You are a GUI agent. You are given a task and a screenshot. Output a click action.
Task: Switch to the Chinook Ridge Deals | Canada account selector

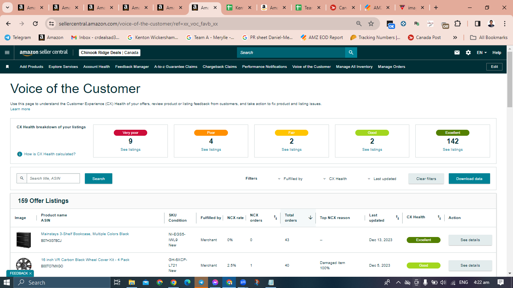[x=110, y=52]
